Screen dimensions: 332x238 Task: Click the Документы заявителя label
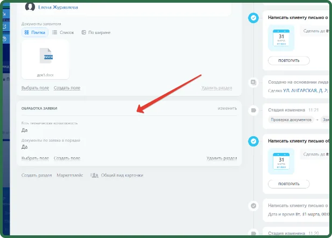point(41,24)
